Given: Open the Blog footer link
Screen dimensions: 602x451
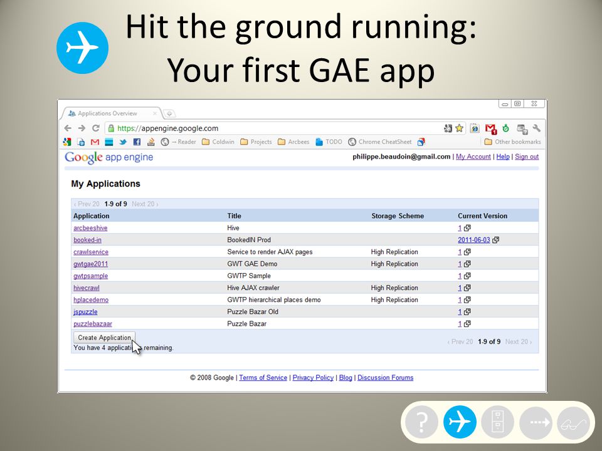Looking at the screenshot, I should pyautogui.click(x=346, y=378).
